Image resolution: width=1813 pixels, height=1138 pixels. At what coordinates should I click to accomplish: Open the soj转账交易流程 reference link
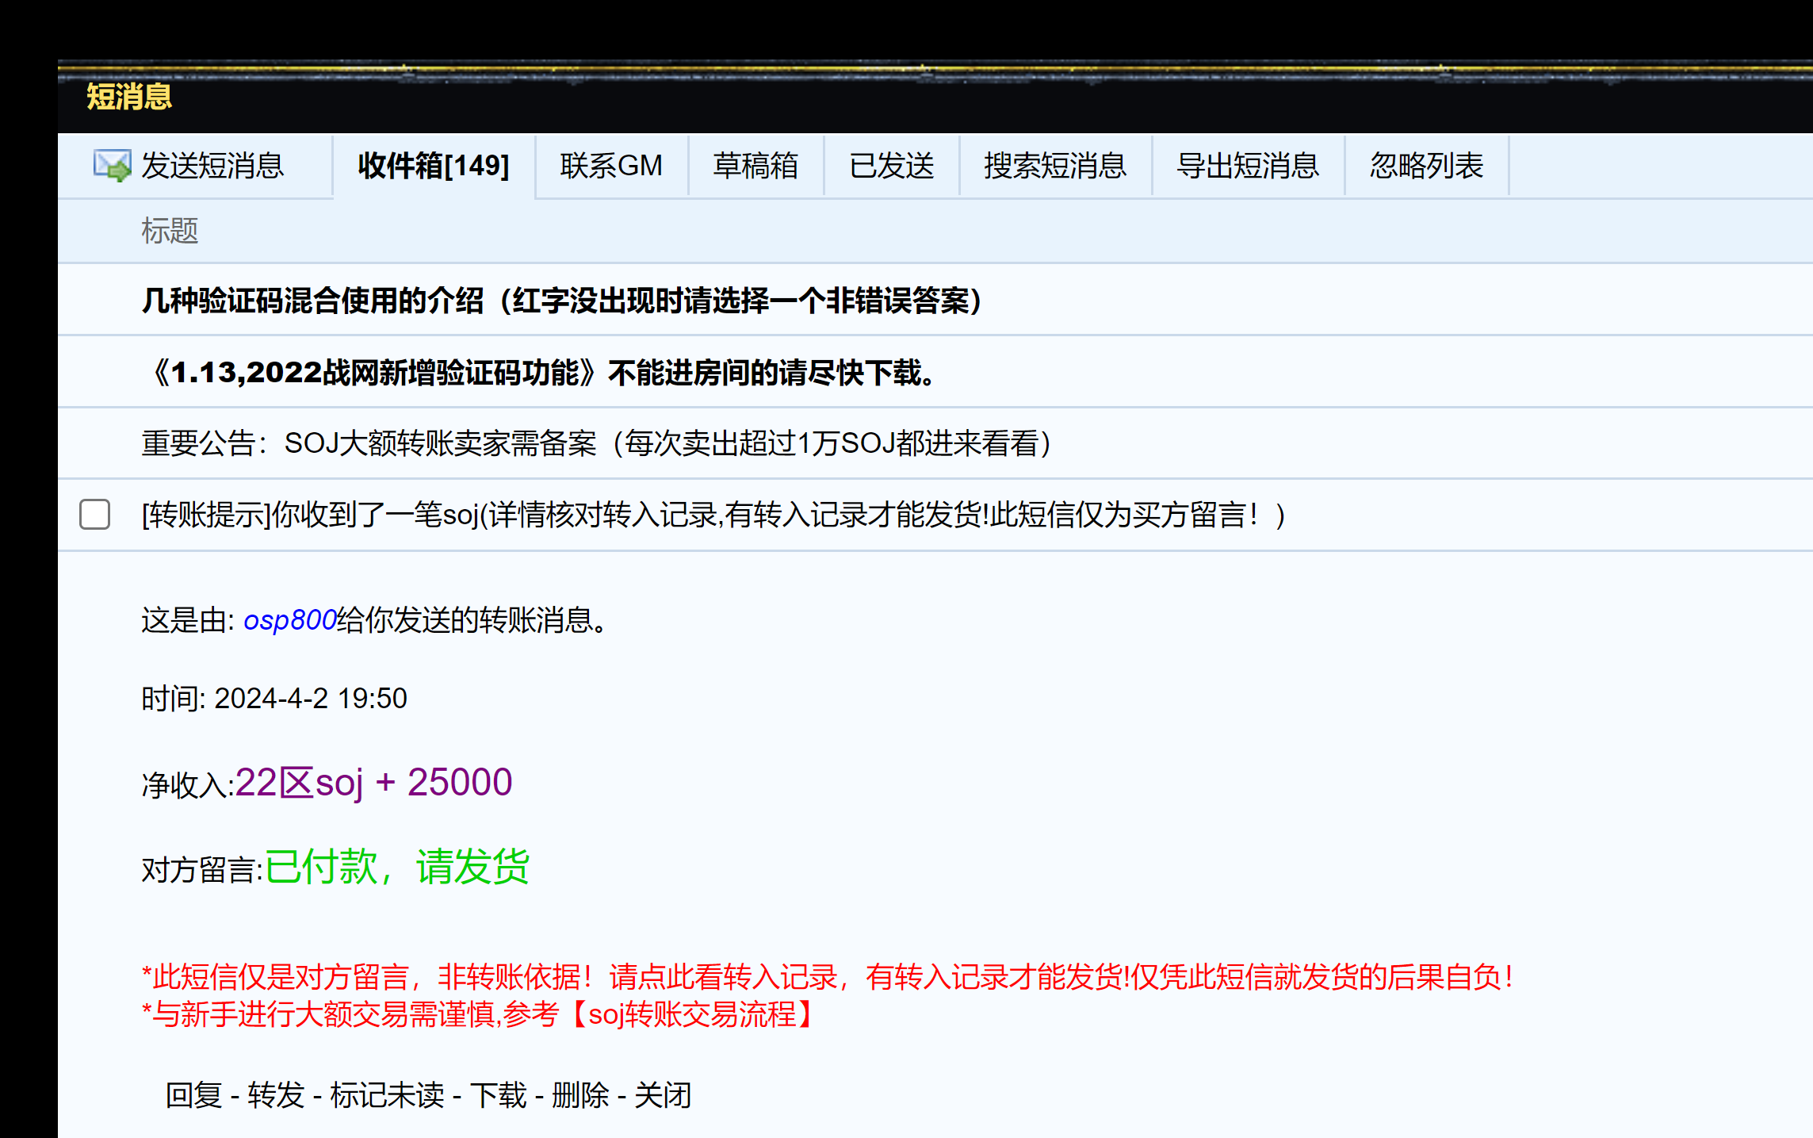click(692, 1014)
